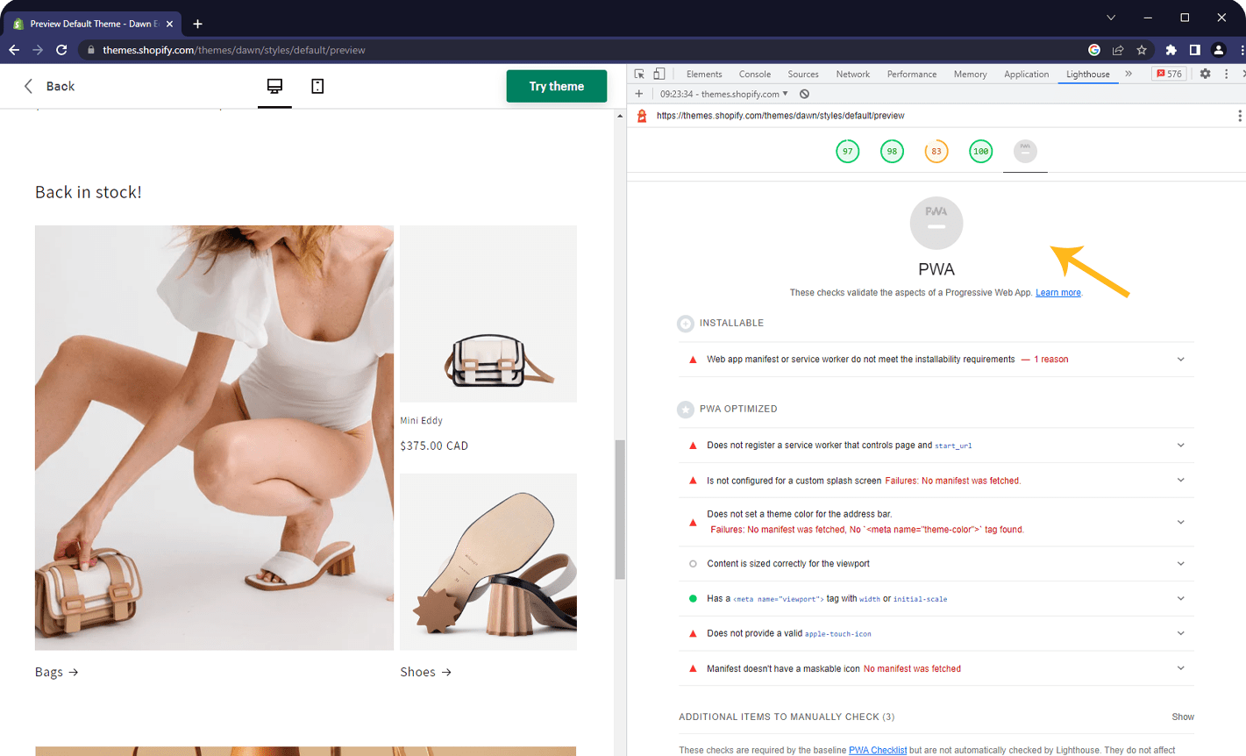This screenshot has width=1246, height=756.
Task: Expand the installability requirements audit
Action: coord(936,360)
